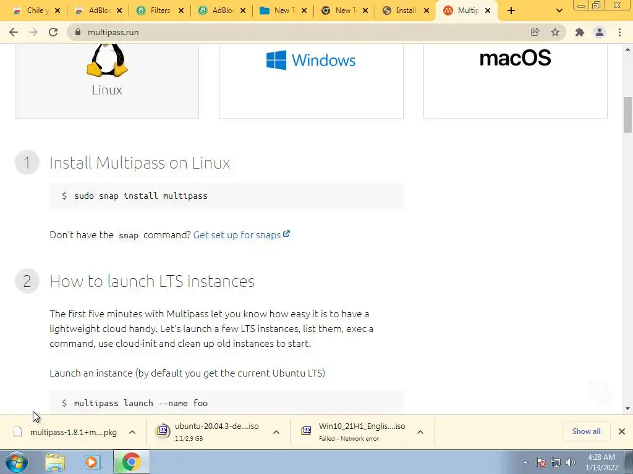The height and width of the screenshot is (474, 633).
Task: Click the How to launch LTS instances heading
Action: click(152, 281)
